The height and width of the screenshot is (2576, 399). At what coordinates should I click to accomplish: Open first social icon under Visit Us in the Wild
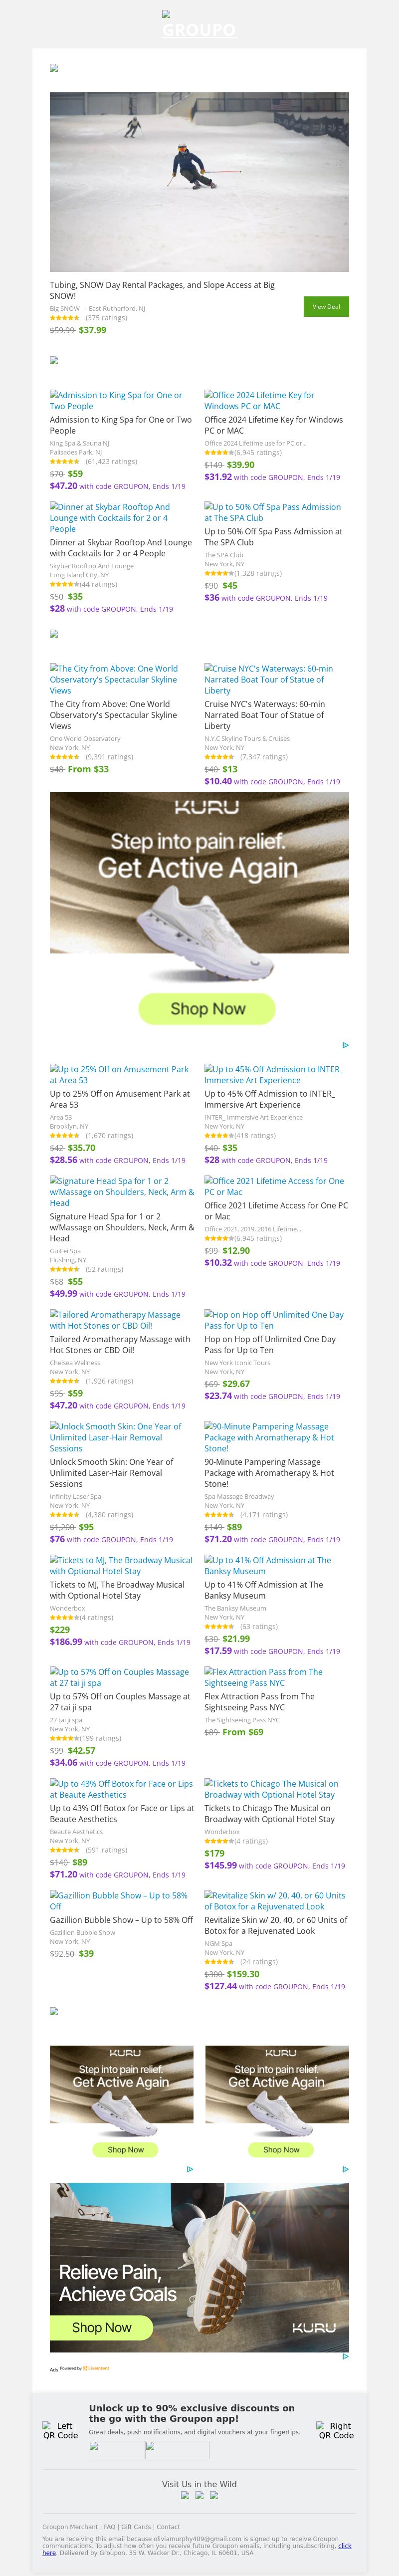tap(185, 2495)
